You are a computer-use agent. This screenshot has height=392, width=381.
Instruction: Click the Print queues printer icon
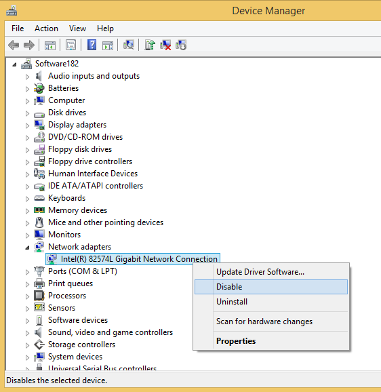coord(39,283)
